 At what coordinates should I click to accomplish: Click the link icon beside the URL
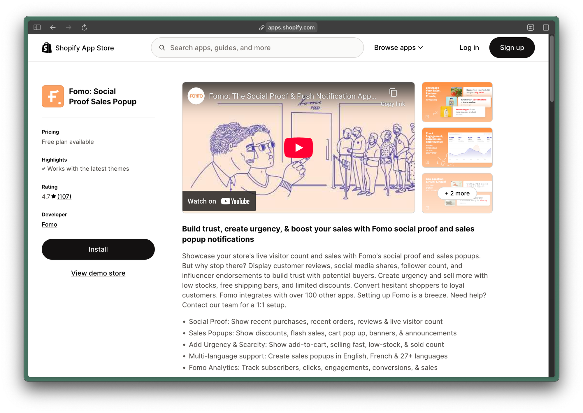point(262,27)
